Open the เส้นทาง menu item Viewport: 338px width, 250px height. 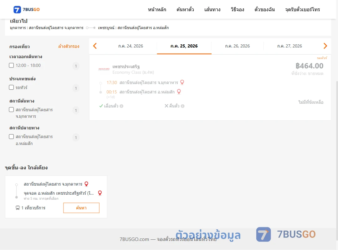click(212, 9)
